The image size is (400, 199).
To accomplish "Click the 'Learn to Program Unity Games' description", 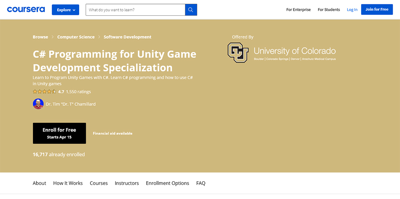I will tap(113, 81).
